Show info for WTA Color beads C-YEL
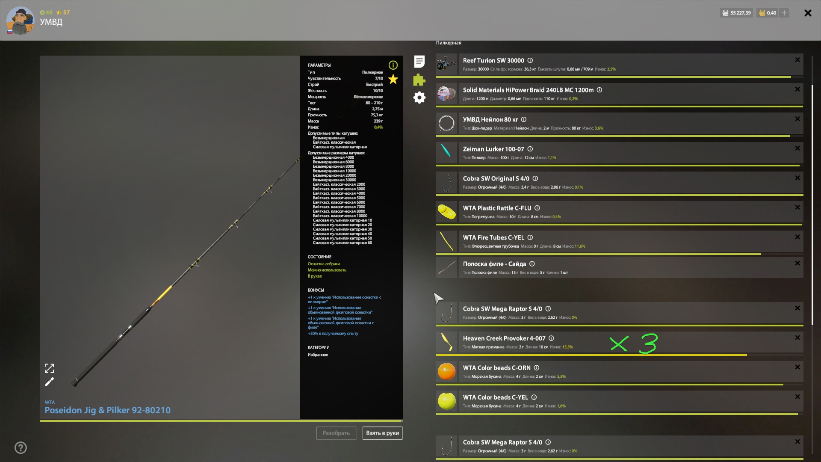This screenshot has width=821, height=462. (534, 397)
